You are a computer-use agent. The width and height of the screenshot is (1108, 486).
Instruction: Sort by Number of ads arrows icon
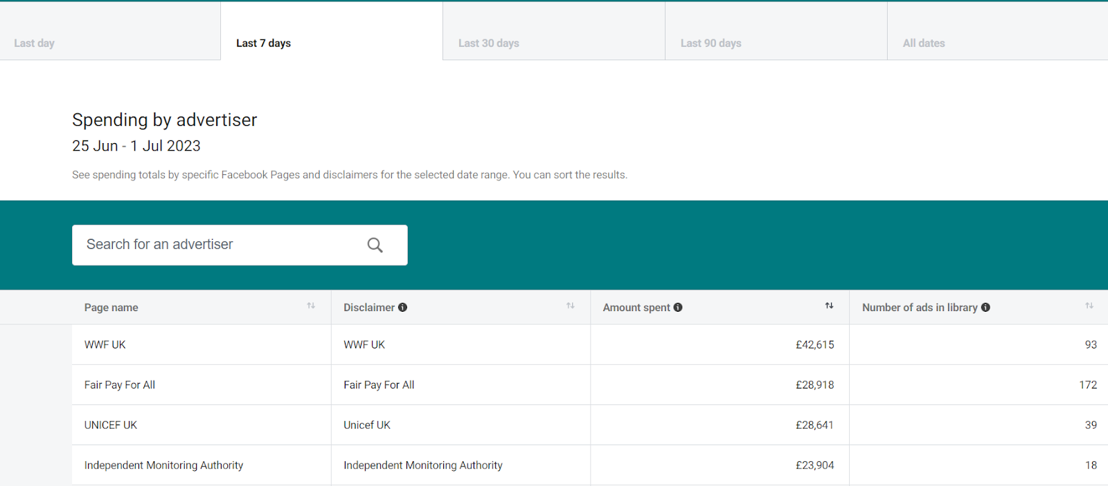1089,306
